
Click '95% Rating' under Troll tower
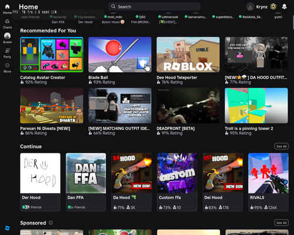(x=240, y=133)
